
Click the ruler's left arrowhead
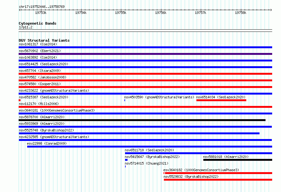point(20,10)
